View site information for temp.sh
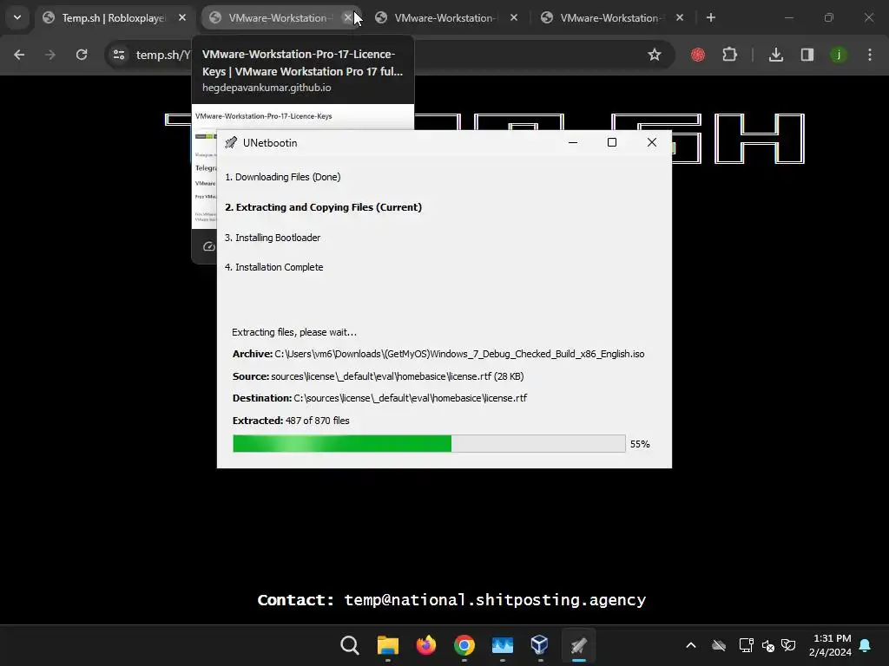The height and width of the screenshot is (666, 889). (x=119, y=55)
